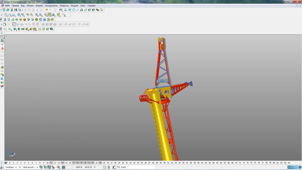The width and height of the screenshot is (302, 170).
Task: Click the intelligent cursor lightbulb icon
Action: pos(58,167)
